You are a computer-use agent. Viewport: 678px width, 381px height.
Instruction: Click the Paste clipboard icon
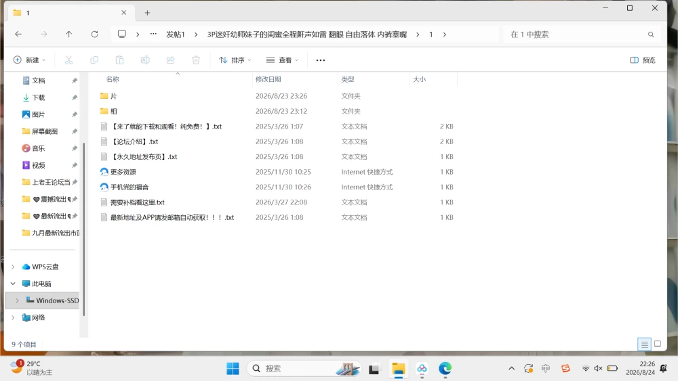[119, 60]
